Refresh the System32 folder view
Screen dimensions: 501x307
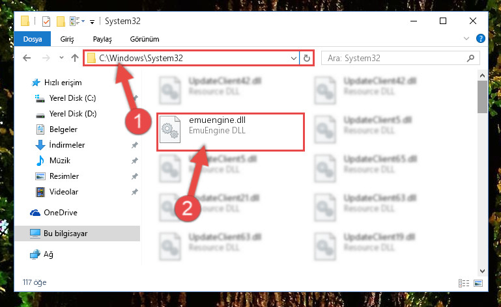(306, 58)
